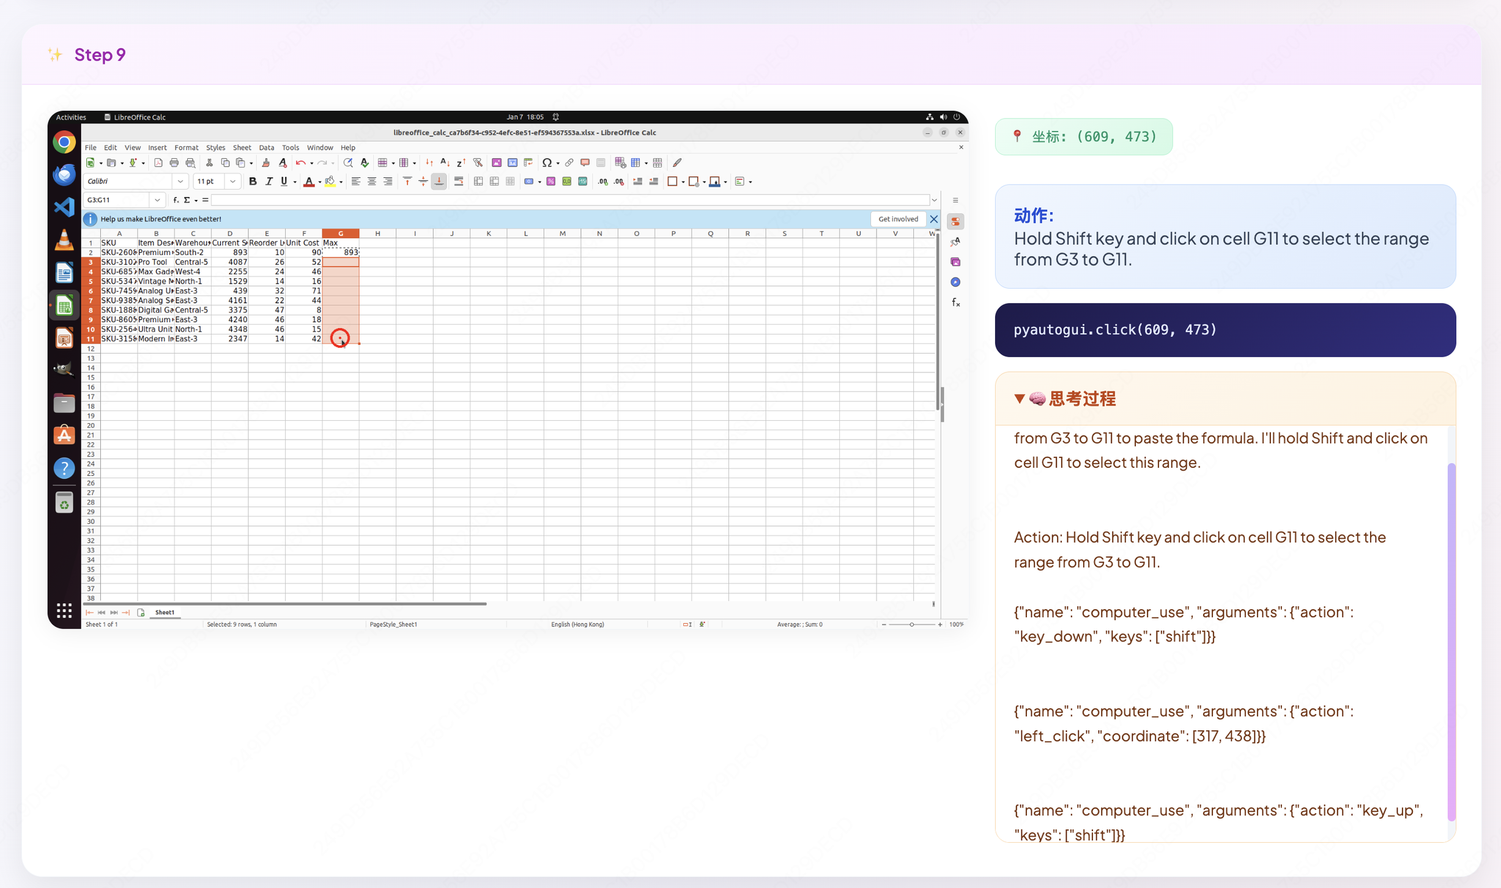Click the Clone Formatting paintbrush icon
The width and height of the screenshot is (1501, 888).
tap(265, 163)
